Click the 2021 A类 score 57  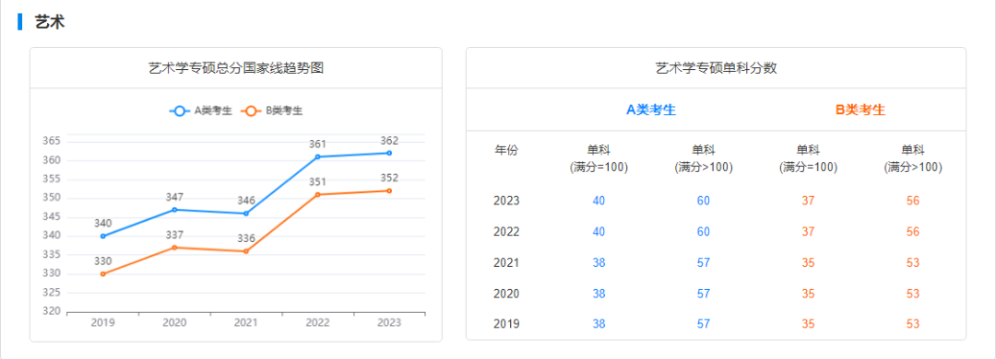[703, 262]
